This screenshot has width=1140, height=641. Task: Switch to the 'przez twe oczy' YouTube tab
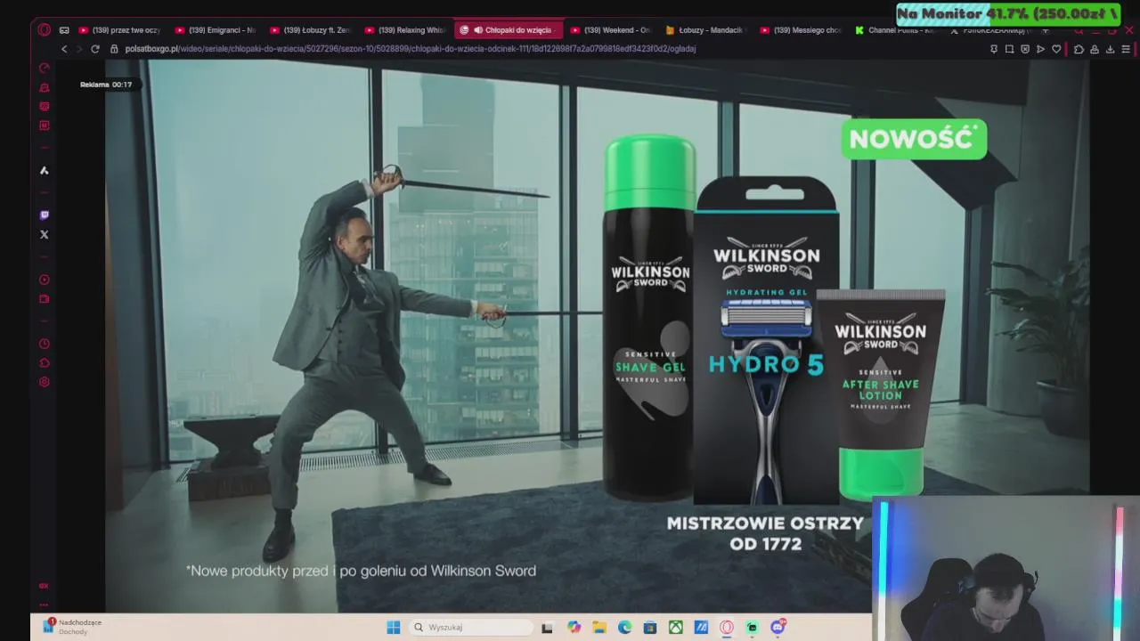[x=118, y=30]
